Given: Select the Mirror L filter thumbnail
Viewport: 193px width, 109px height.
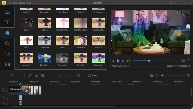Looking at the screenshot, I should click(98, 41).
